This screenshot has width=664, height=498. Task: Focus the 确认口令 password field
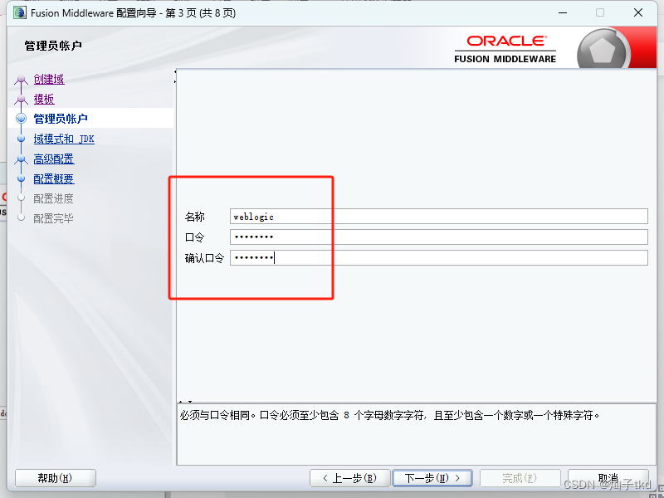pyautogui.click(x=439, y=257)
